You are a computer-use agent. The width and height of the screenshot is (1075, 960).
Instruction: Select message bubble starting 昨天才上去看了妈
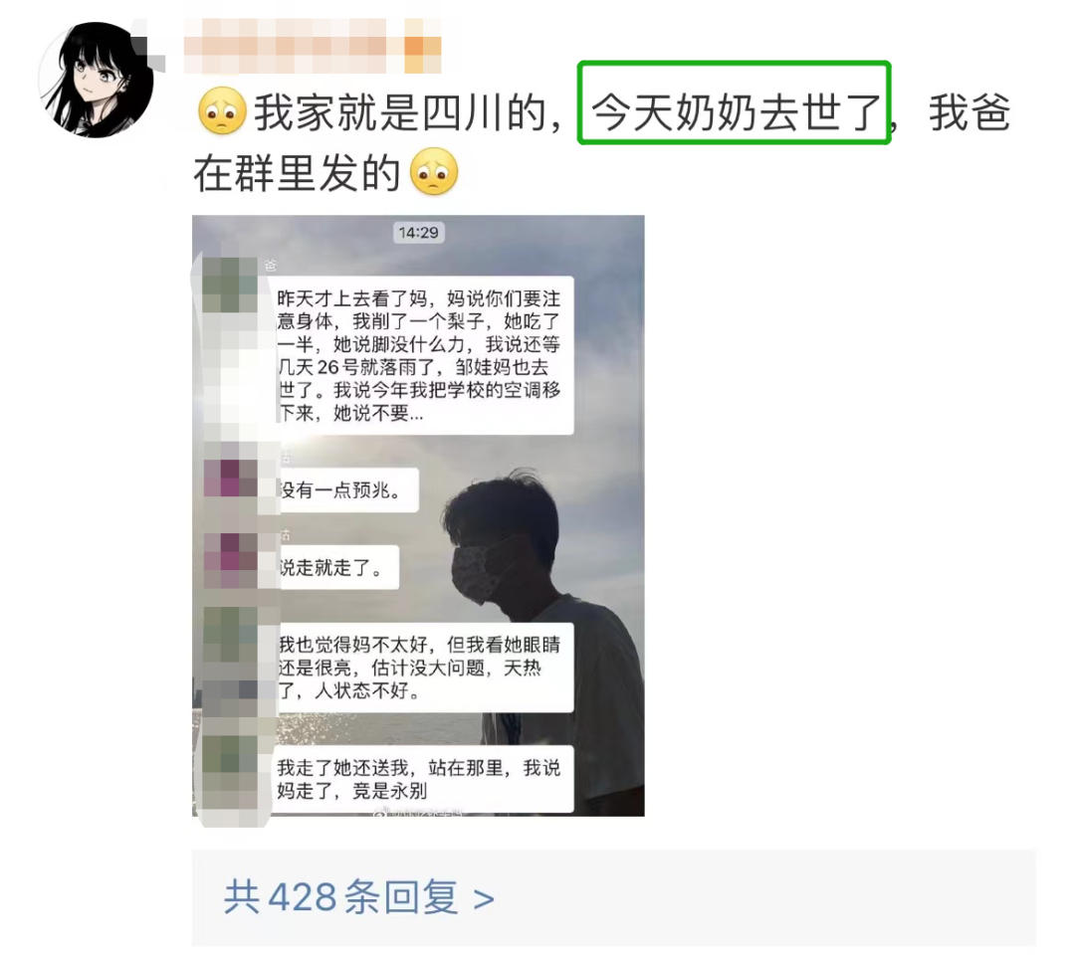coord(420,355)
